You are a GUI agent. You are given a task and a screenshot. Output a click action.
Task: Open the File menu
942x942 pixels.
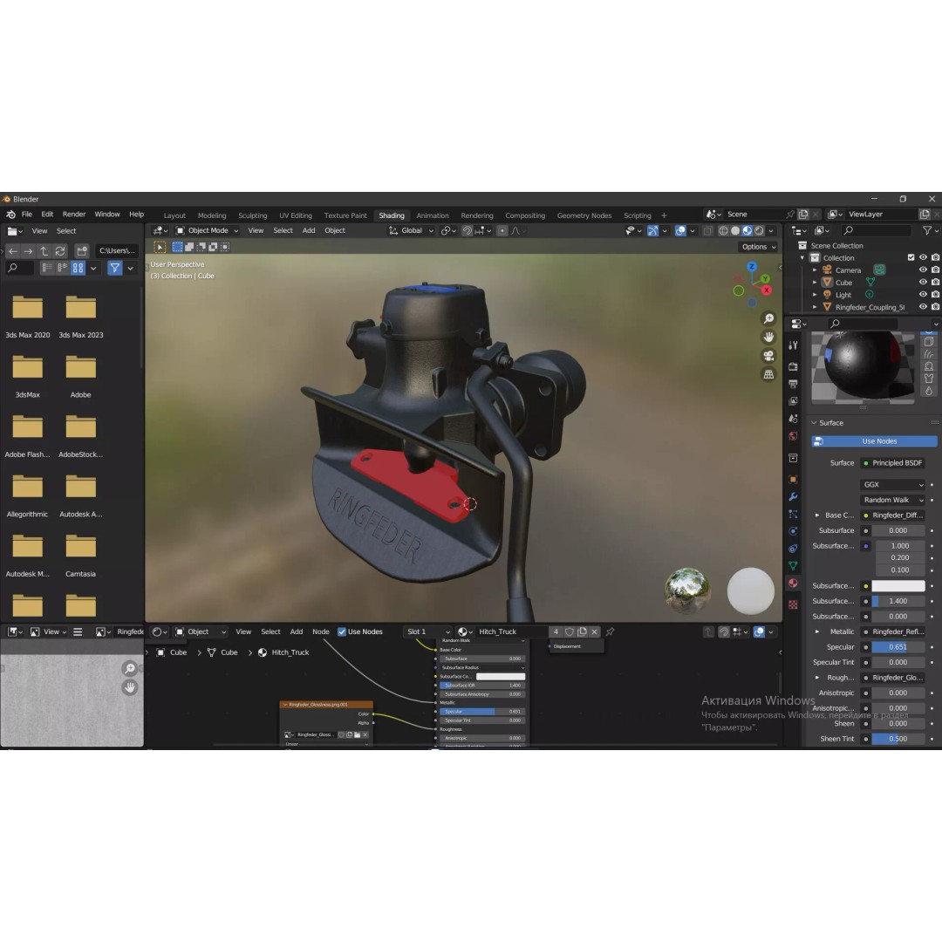tap(27, 215)
